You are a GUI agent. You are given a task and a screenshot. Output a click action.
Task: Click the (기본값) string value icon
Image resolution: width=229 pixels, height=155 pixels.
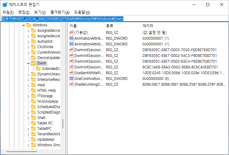click(x=71, y=32)
